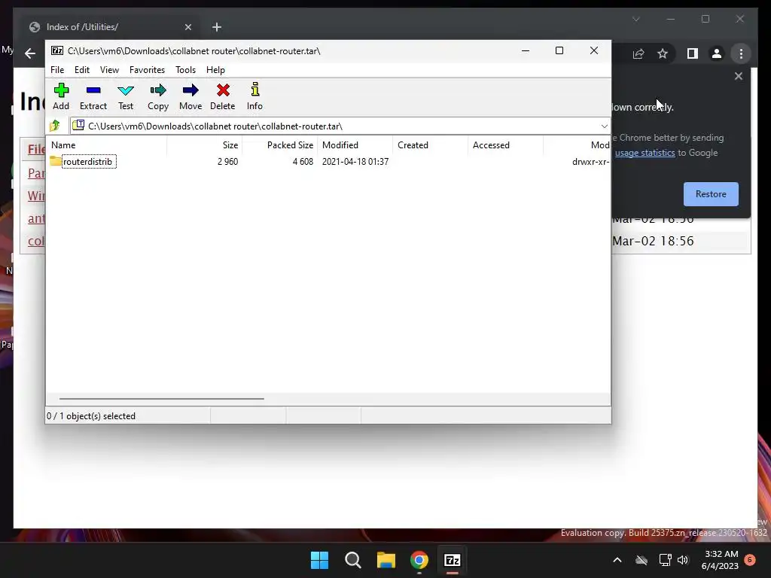Close the Index of /Utilities/ tab

point(187,27)
